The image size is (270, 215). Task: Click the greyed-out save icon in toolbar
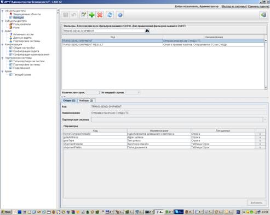click(66, 15)
